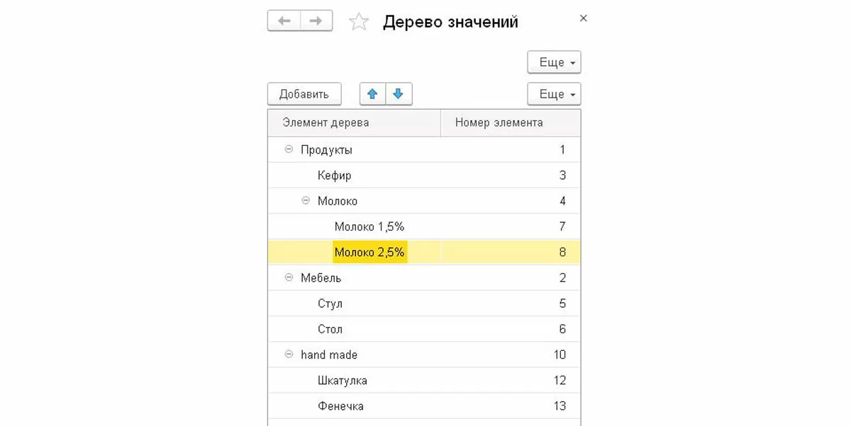
Task: Open the Еще menu above the table
Action: pos(554,94)
